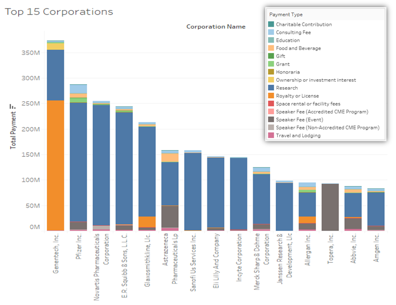396x305 pixels.
Task: Select Research segment of Sanofi Us Services bar
Action: [x=193, y=192]
